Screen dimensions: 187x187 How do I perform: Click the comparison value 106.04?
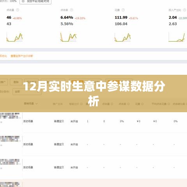[121, 24]
